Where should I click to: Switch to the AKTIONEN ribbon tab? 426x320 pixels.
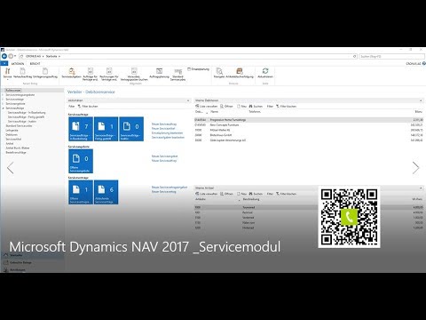pyautogui.click(x=18, y=64)
